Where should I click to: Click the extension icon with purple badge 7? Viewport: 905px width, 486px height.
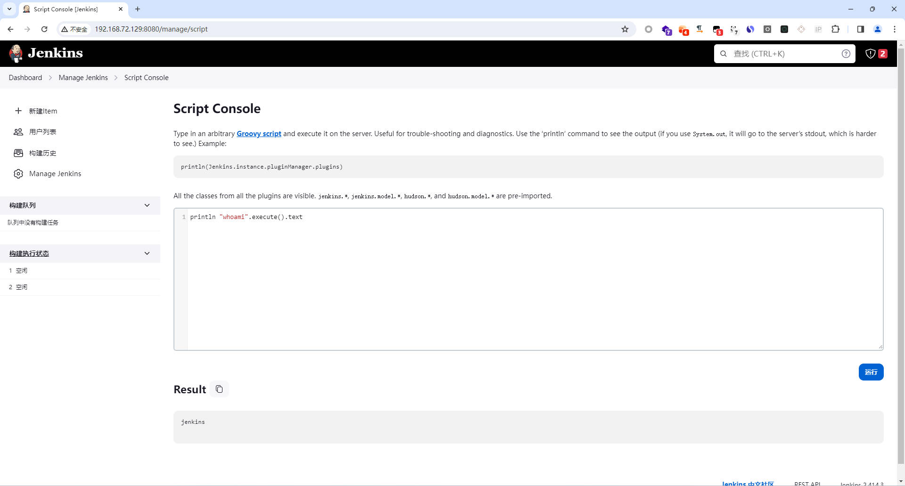[x=666, y=30]
